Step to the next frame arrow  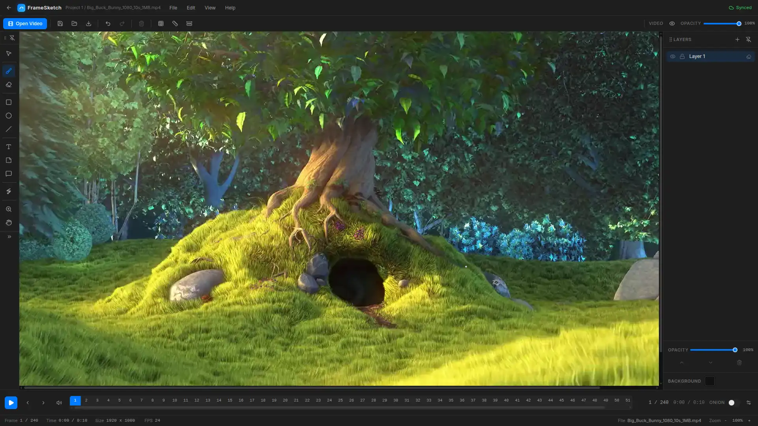(43, 403)
